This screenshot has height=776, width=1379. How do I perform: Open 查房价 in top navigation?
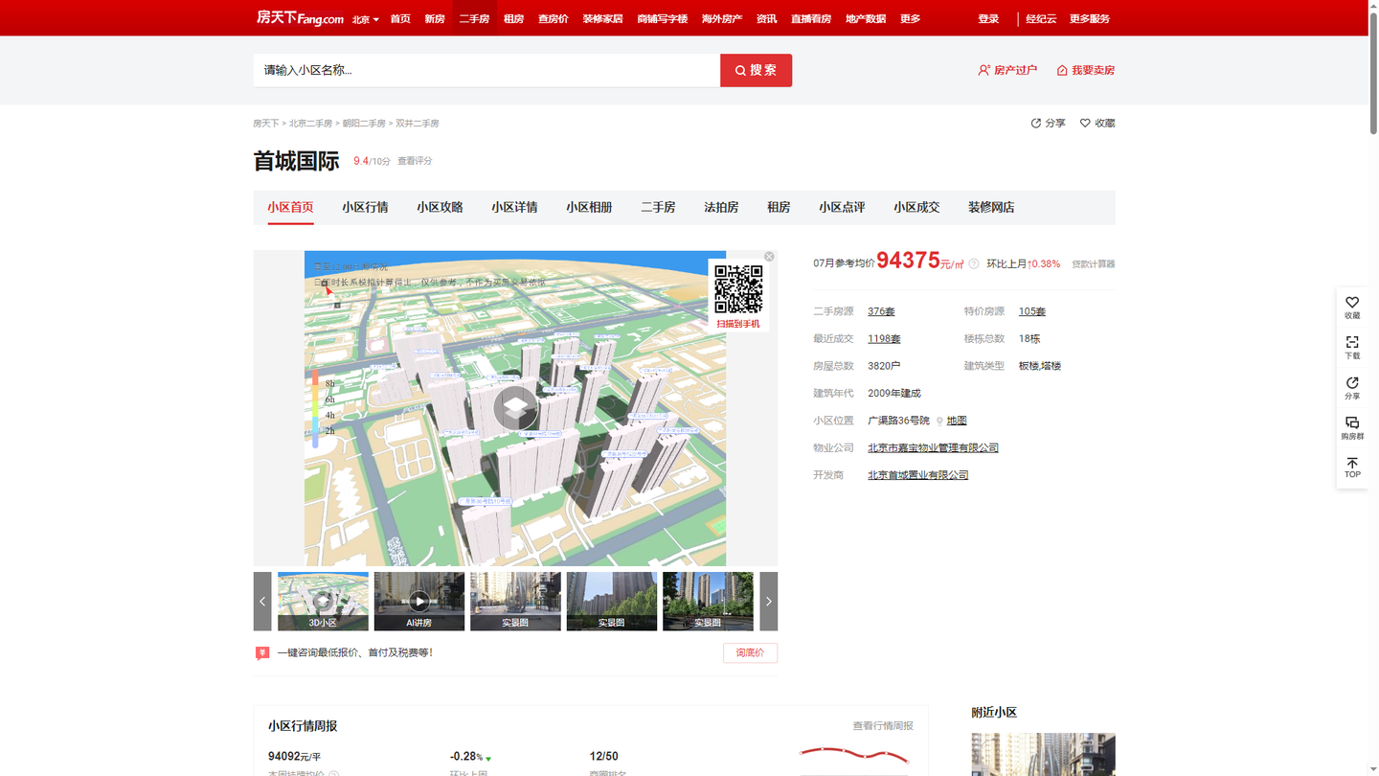(553, 18)
